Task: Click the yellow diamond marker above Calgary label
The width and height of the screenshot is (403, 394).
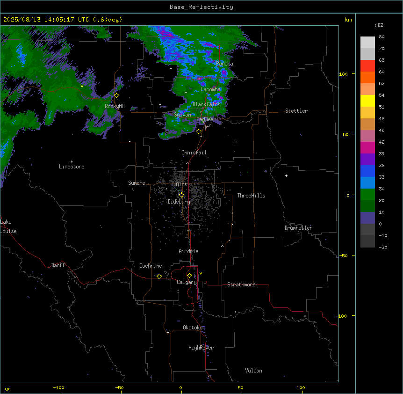Action: [189, 276]
